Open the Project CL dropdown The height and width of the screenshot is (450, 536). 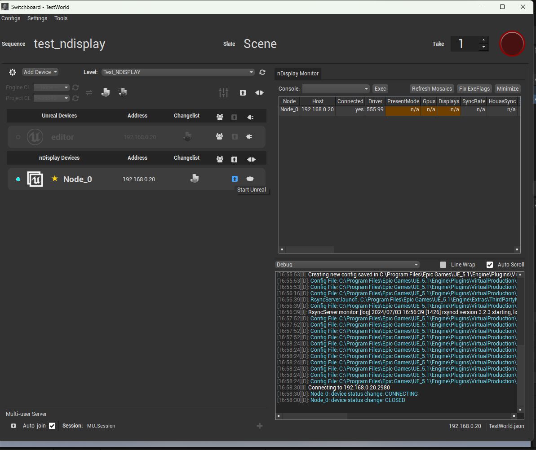point(51,98)
